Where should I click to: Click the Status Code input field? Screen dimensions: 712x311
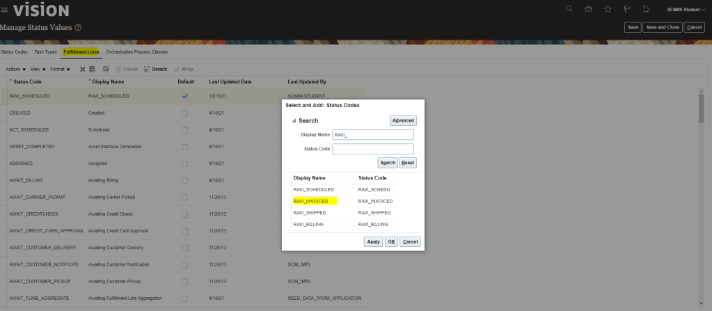click(x=373, y=149)
